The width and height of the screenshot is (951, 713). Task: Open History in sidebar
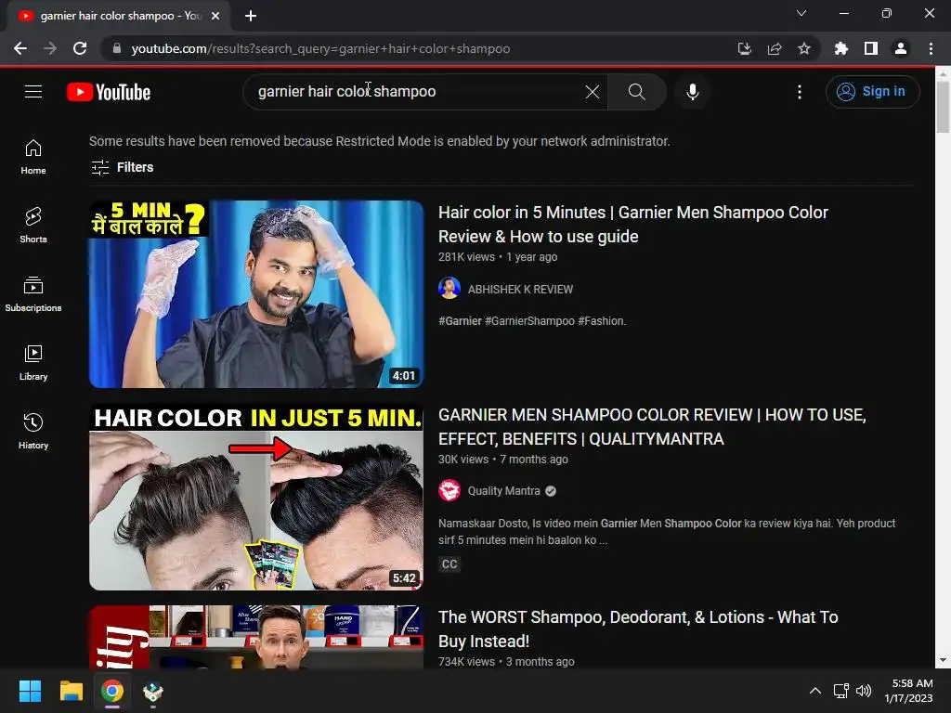click(x=33, y=431)
